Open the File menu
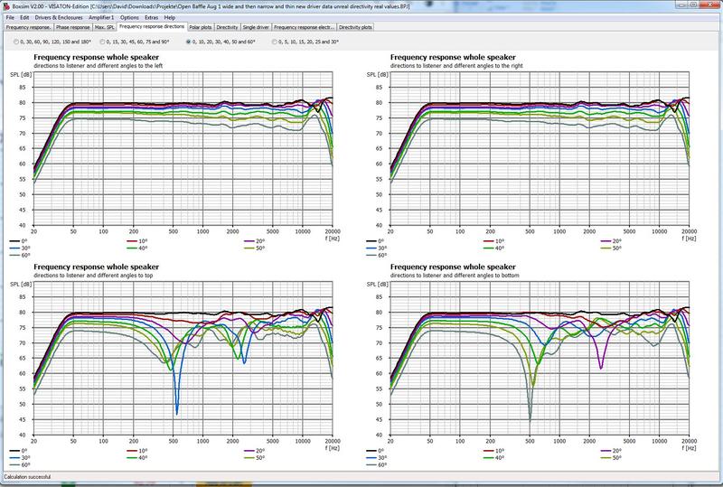Viewport: 723px width, 487px height. 9,17
